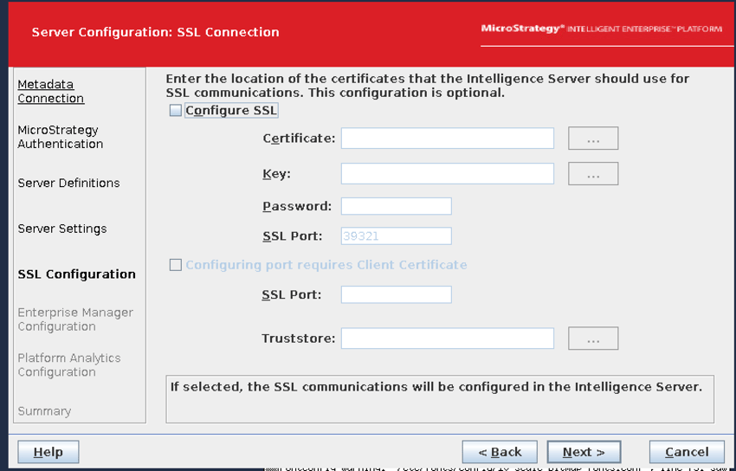Toggle Configuring port requires Client Certificate checkbox
Image resolution: width=736 pixels, height=471 pixels.
click(176, 265)
